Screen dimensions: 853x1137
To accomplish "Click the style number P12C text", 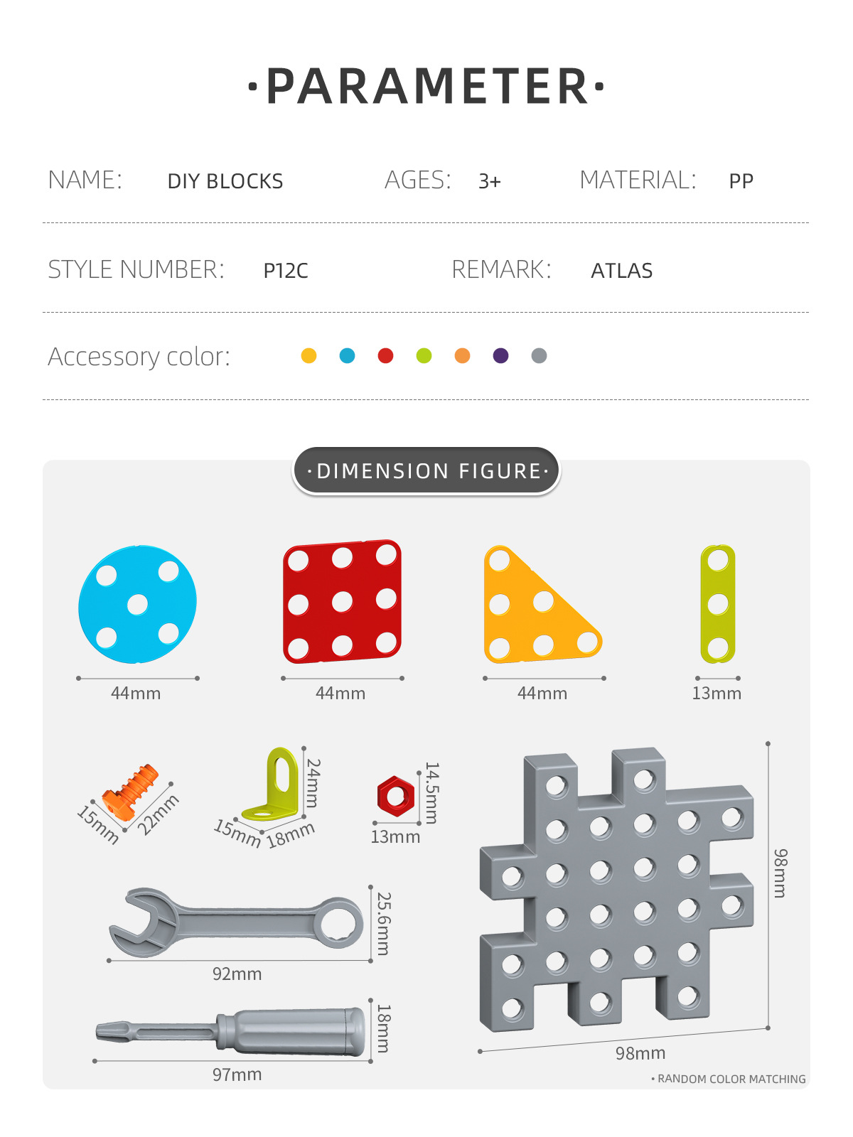I will coord(286,271).
